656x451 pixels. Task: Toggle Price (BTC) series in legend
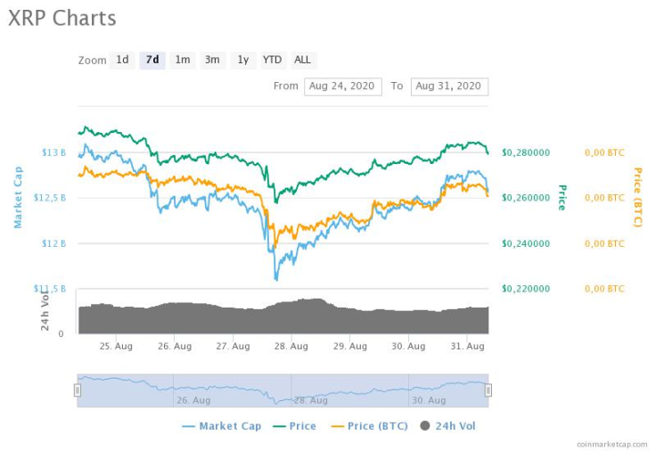coord(369,426)
